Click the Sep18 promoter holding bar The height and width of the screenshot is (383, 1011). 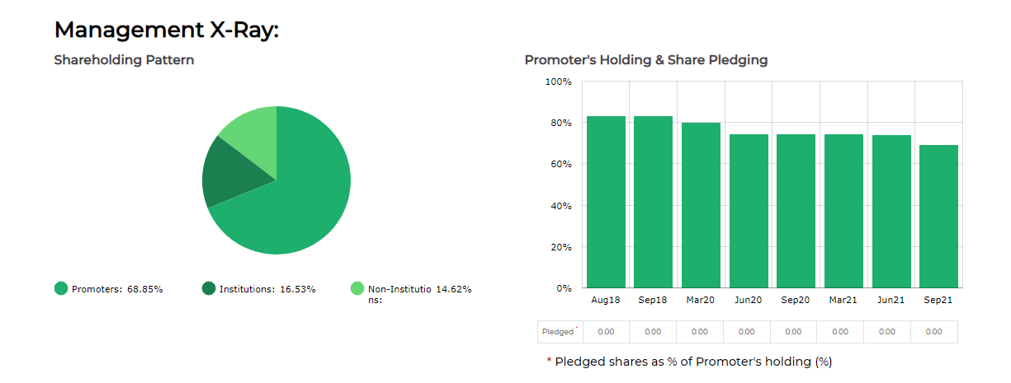(x=653, y=202)
